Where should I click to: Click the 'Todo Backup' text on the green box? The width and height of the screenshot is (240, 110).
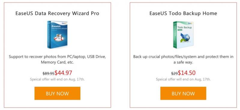[x=184, y=28]
